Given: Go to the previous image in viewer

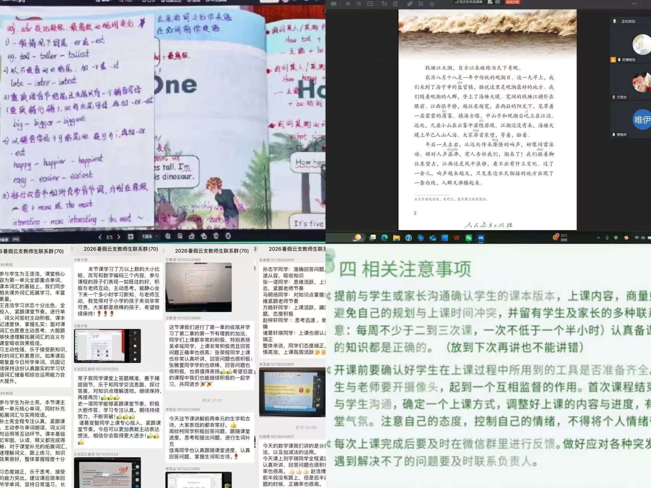Looking at the screenshot, I should (x=100, y=237).
